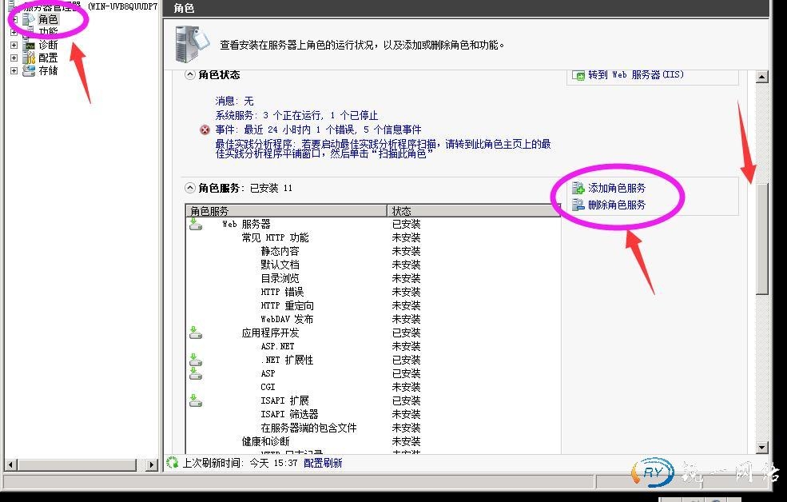Click the 删除角色服务 icon

pyautogui.click(x=578, y=205)
